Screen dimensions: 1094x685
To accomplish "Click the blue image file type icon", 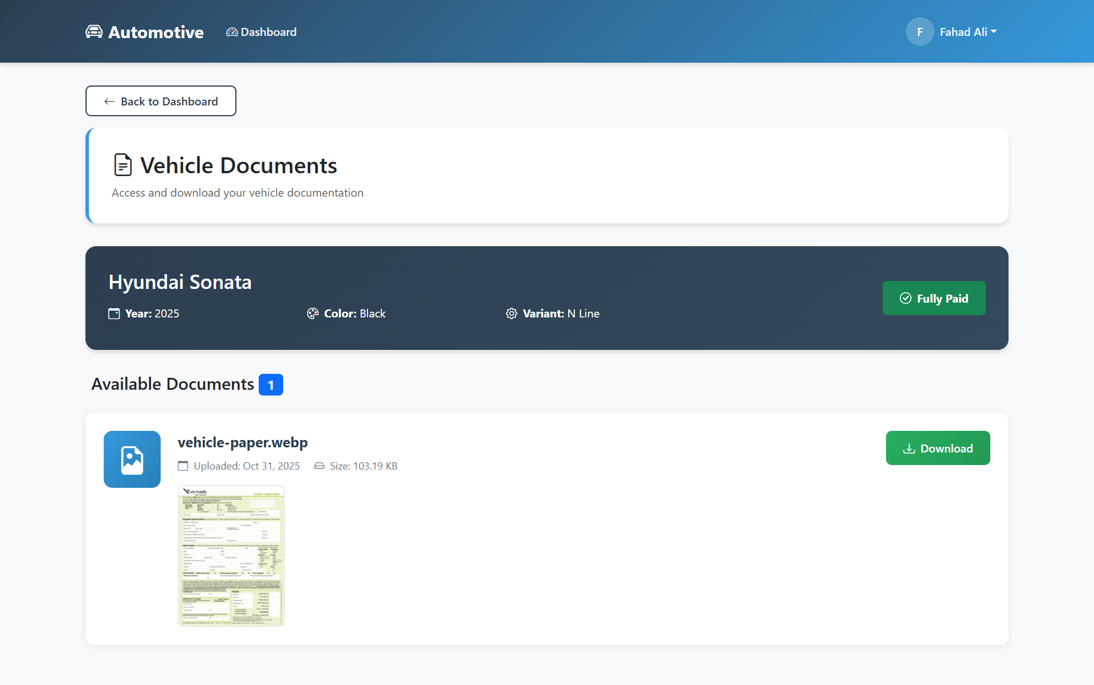I will coord(132,459).
